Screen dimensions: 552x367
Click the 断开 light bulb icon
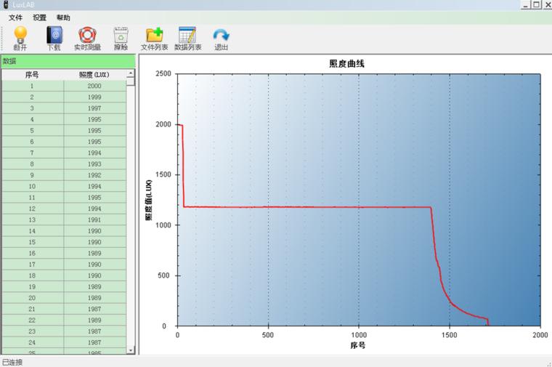(x=20, y=34)
